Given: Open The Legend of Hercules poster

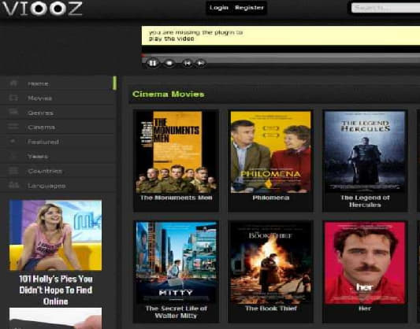Looking at the screenshot, I should 365,151.
